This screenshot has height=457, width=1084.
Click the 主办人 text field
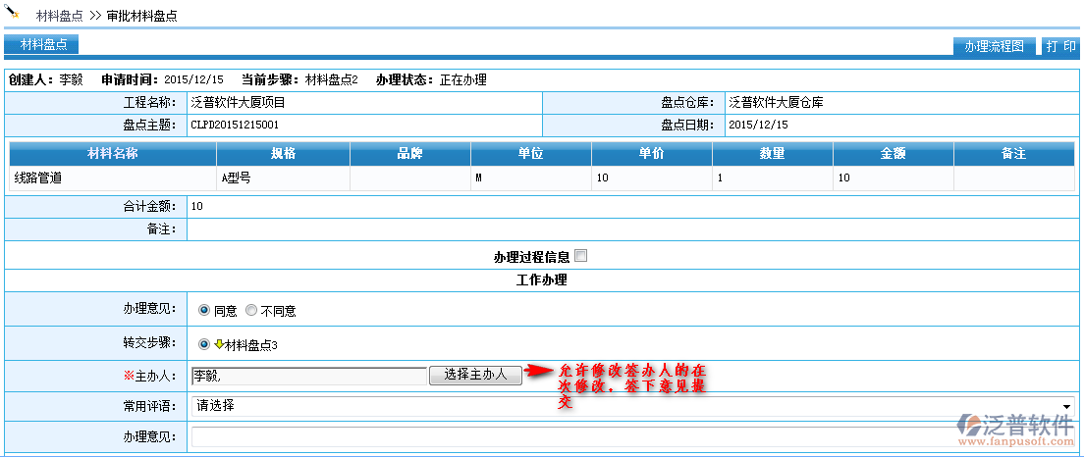pyautogui.click(x=308, y=375)
